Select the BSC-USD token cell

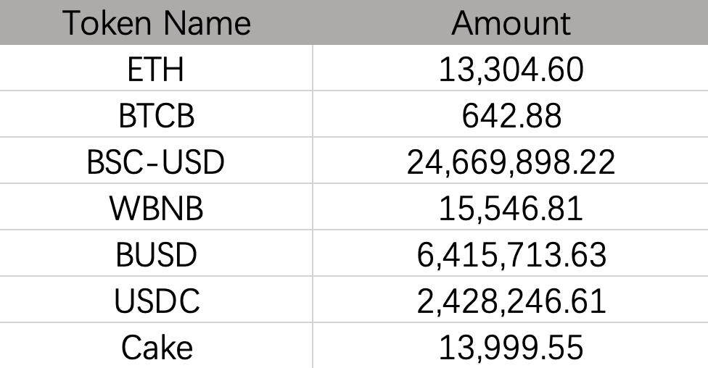pyautogui.click(x=156, y=162)
